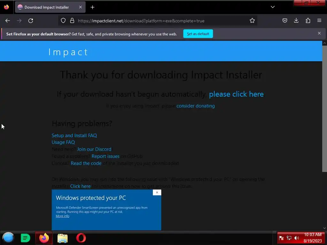327x245 pixels.
Task: Click the Impact site logo
Action: 68,52
